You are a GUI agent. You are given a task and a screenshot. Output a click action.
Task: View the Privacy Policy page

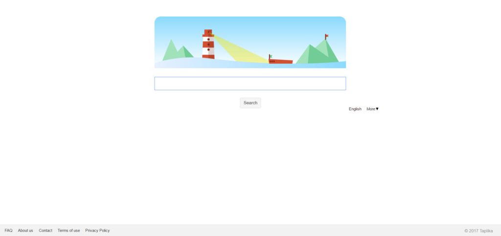click(97, 231)
